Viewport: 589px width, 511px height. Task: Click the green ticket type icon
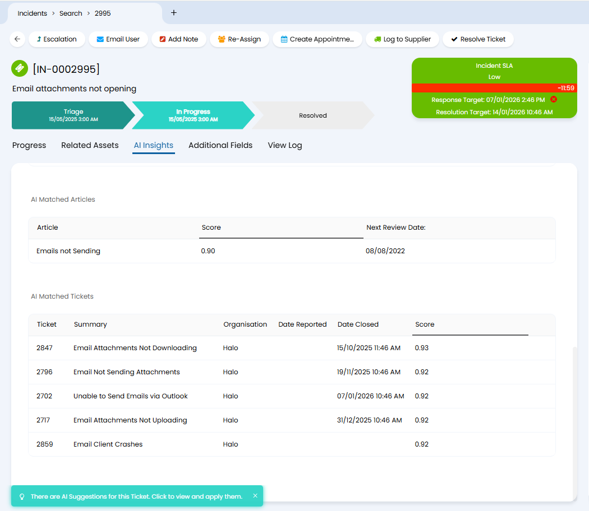click(x=20, y=68)
